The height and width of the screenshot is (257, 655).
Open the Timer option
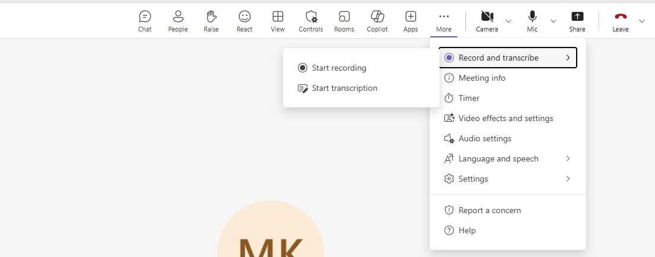[x=508, y=98]
